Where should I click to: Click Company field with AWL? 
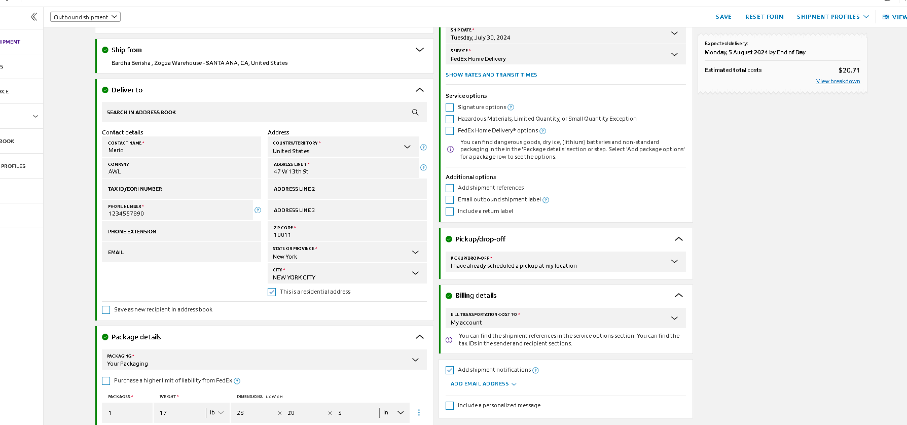(182, 168)
